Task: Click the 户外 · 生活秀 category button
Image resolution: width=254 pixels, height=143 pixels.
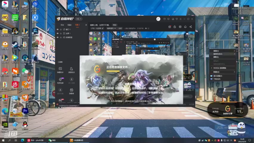Action: [x=97, y=28]
